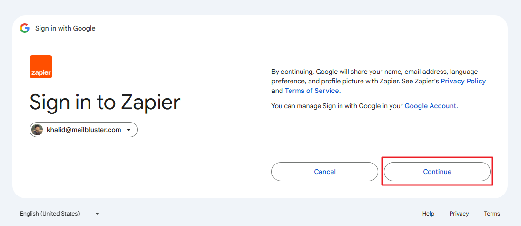Click the orange Zapier logo
521x226 pixels.
pos(41,67)
